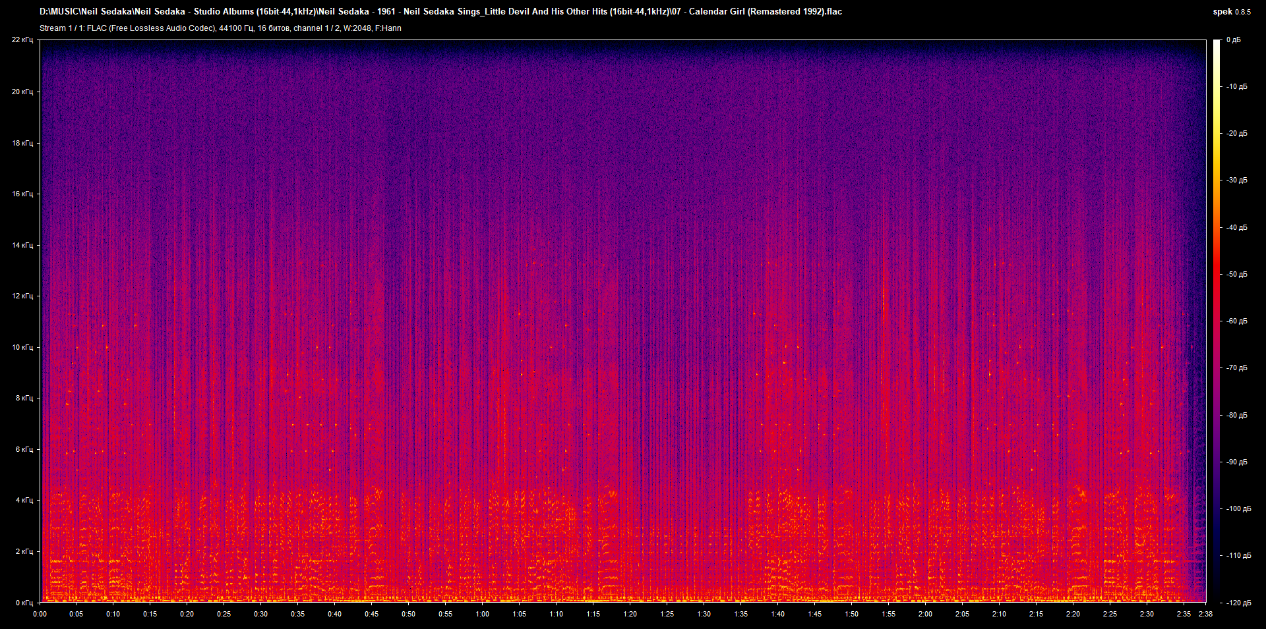
Task: Click the spek 0.8.5 version label
Action: coord(1232,12)
